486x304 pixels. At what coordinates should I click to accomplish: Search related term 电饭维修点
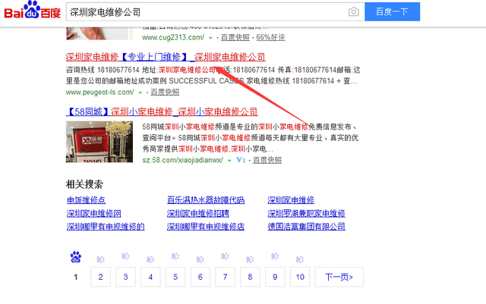(86, 200)
